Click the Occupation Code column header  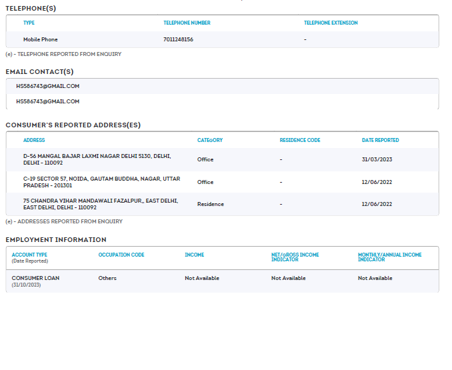tap(121, 255)
